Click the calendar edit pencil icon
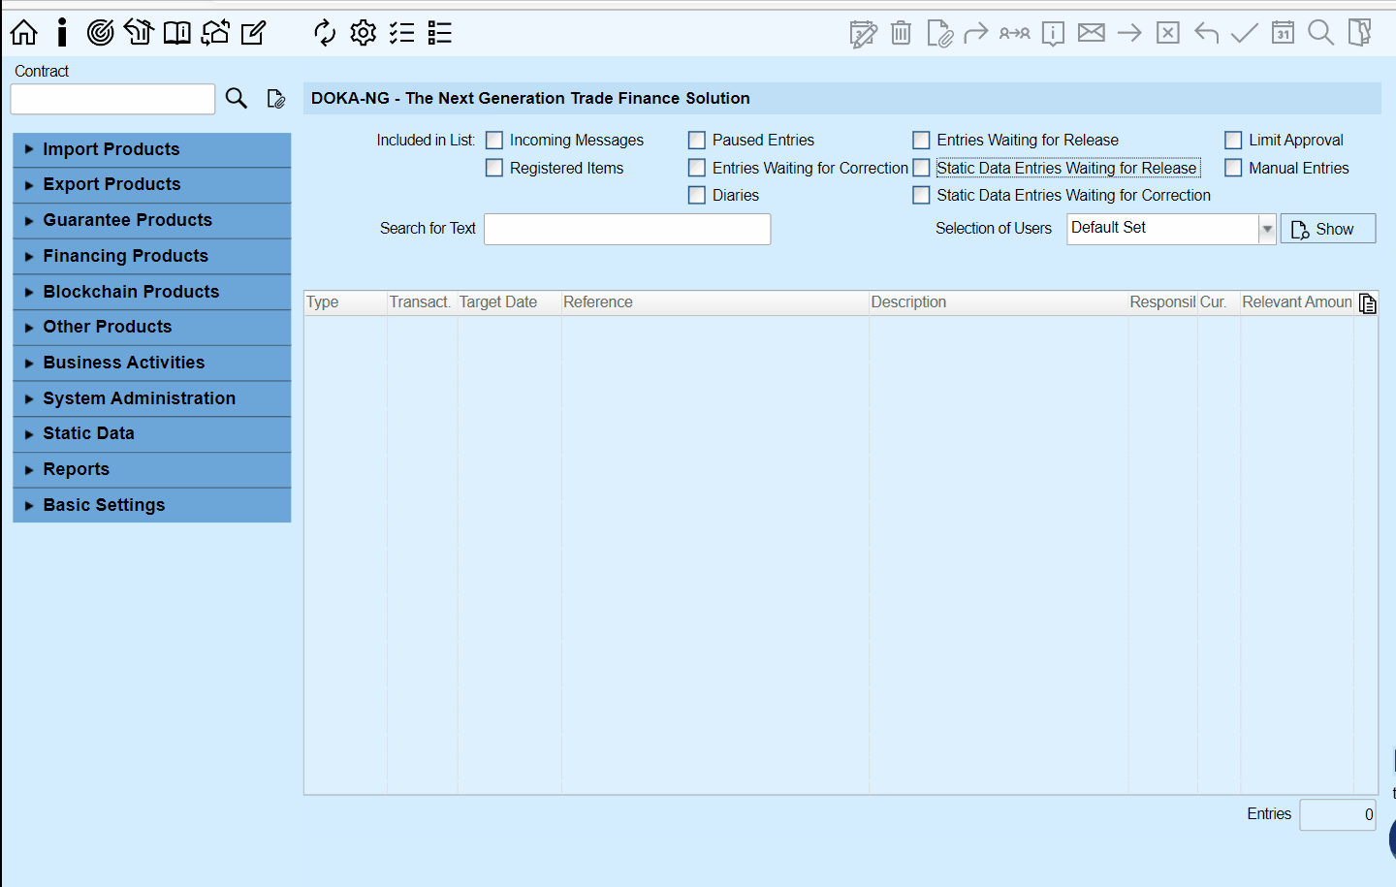The width and height of the screenshot is (1396, 887). point(863,34)
